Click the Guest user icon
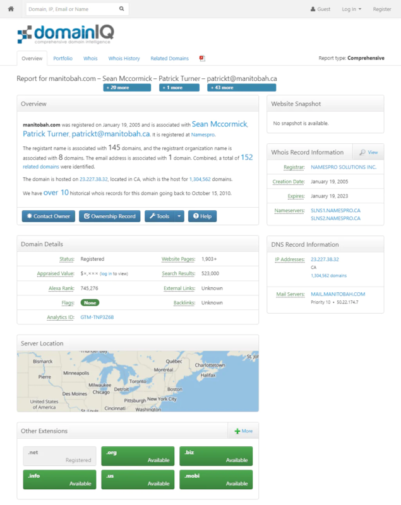401x505 pixels. (x=313, y=9)
